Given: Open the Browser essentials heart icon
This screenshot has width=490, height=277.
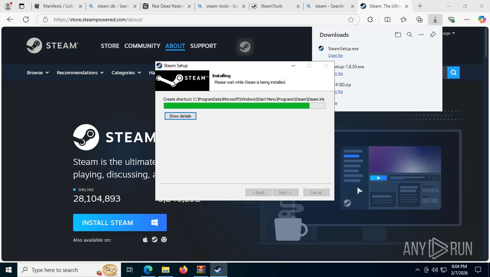Looking at the screenshot, I should (x=451, y=19).
